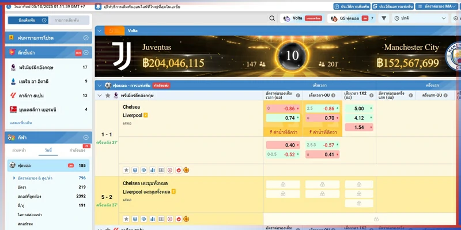Select the วันนี้ tab in sports panel

pyautogui.click(x=48, y=151)
